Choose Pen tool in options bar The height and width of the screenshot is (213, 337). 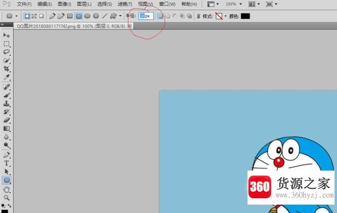[52, 16]
